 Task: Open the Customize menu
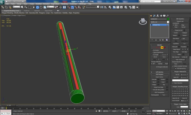click(73, 4)
